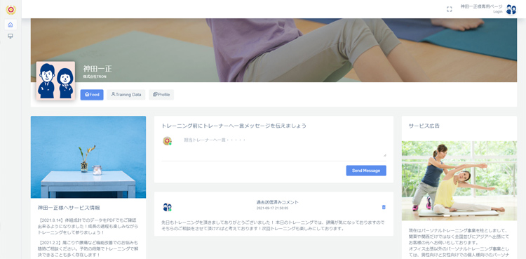Click the user avatar in top header
The height and width of the screenshot is (259, 526).
pos(511,9)
